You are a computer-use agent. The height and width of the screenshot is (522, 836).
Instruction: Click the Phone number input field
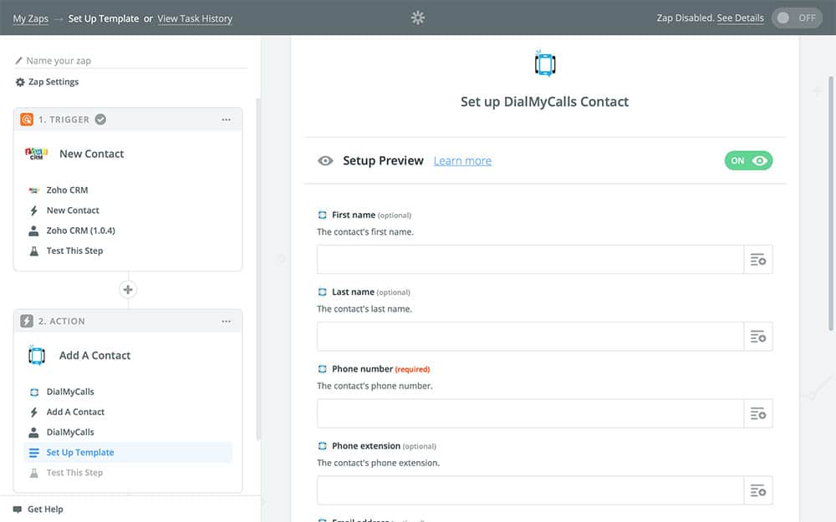click(x=530, y=413)
